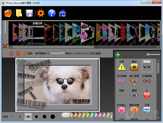Pick the red pencil
Viewport: 163px width, 123px height.
[76, 116]
